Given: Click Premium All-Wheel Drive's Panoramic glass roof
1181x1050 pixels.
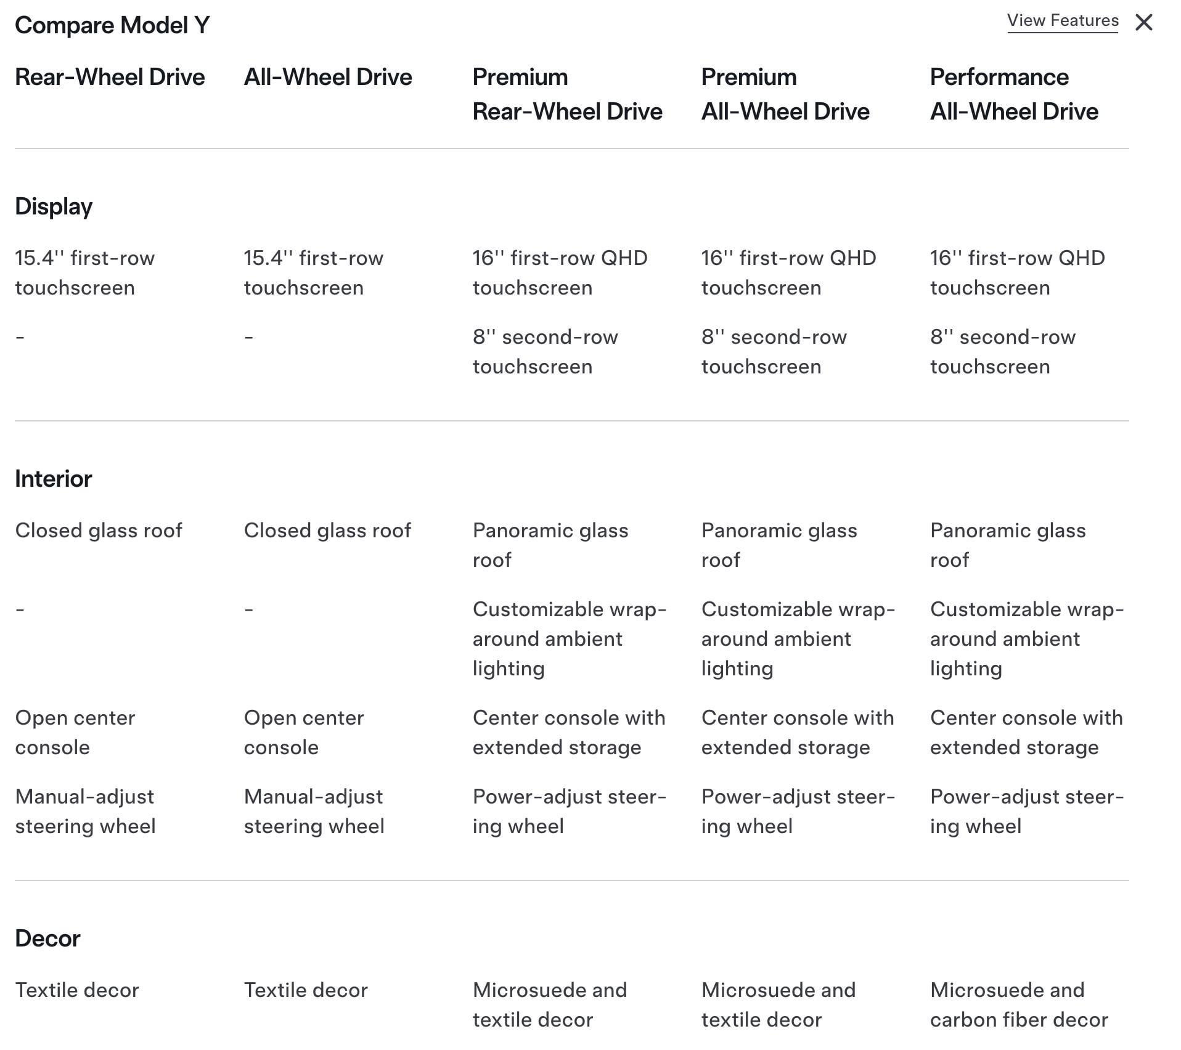Looking at the screenshot, I should (x=778, y=545).
